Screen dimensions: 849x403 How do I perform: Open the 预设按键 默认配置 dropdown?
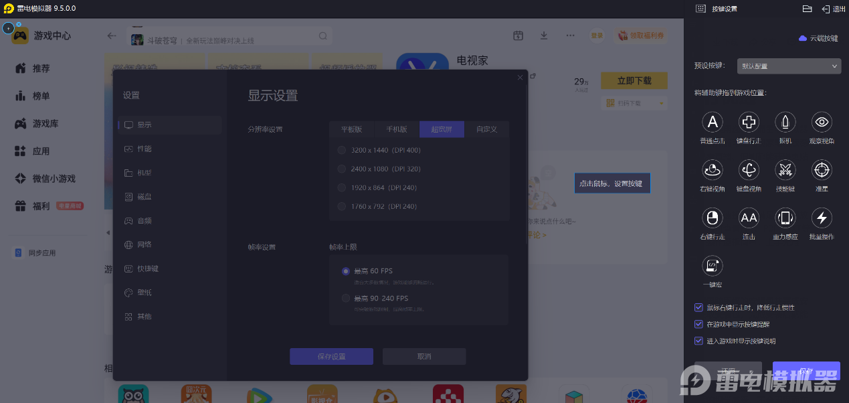[x=788, y=66]
